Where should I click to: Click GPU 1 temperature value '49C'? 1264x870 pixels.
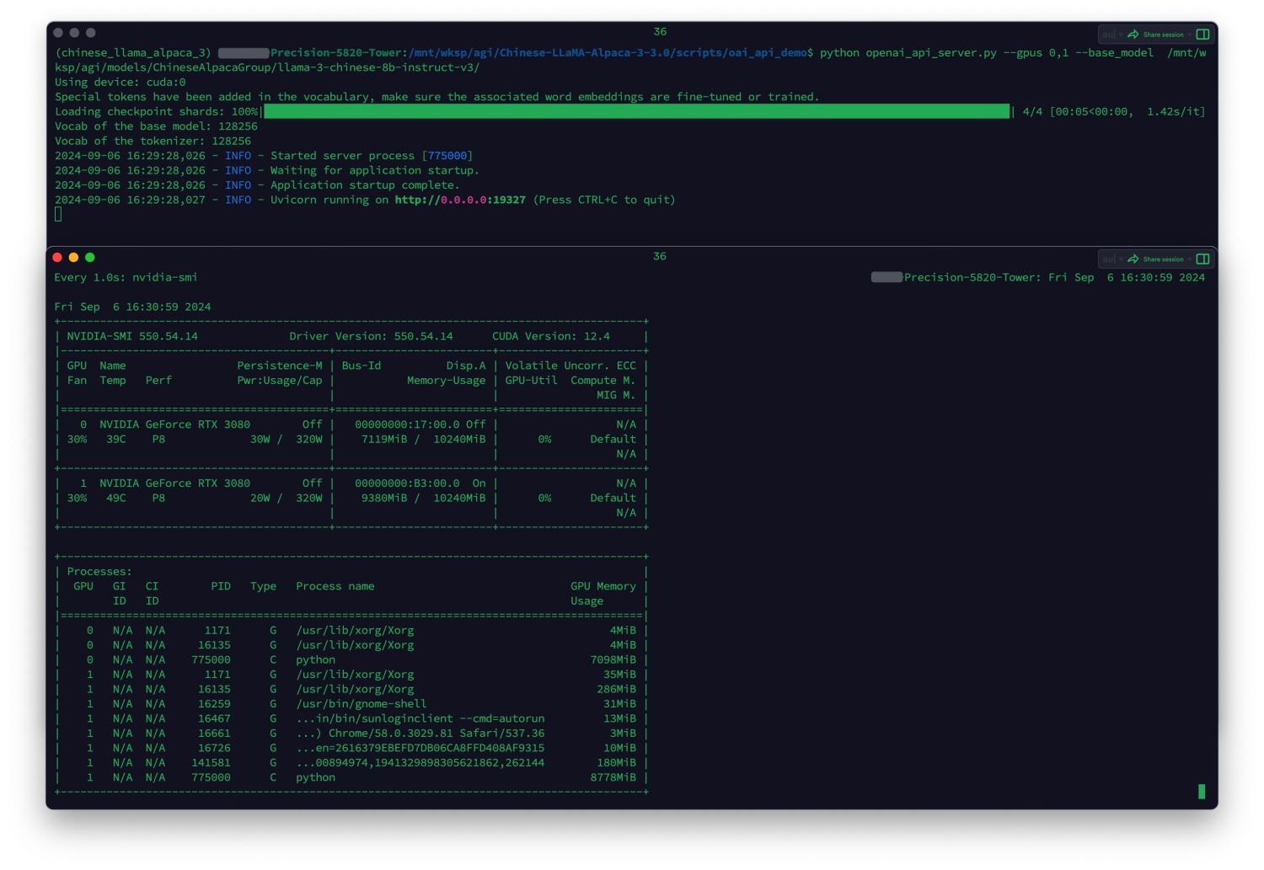pos(116,499)
